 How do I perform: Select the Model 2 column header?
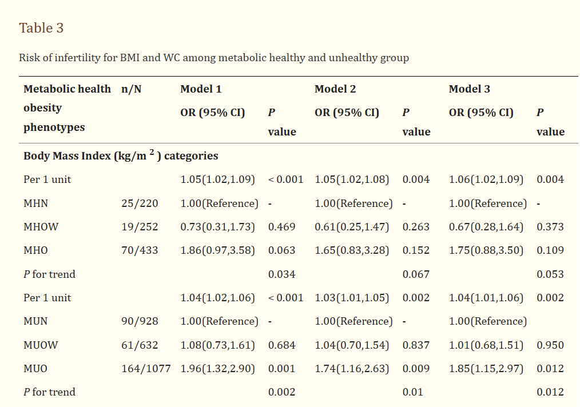335,89
